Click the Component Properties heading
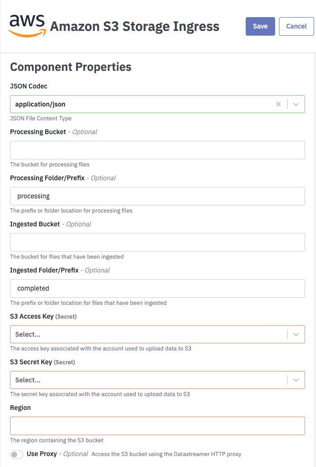 [x=71, y=67]
